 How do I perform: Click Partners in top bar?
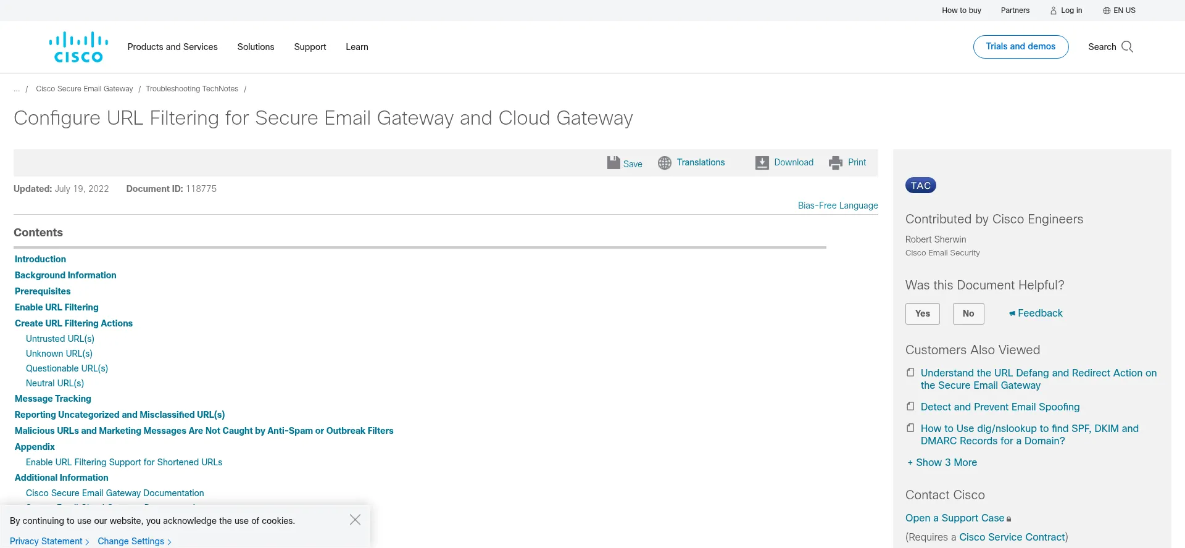pos(1015,10)
